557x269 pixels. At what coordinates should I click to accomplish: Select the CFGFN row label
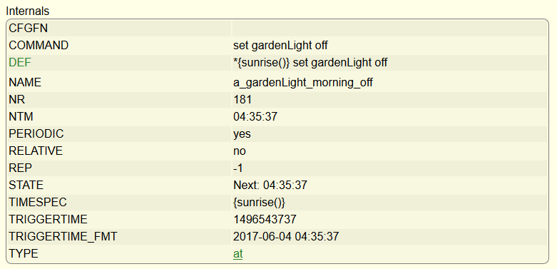[x=28, y=29]
